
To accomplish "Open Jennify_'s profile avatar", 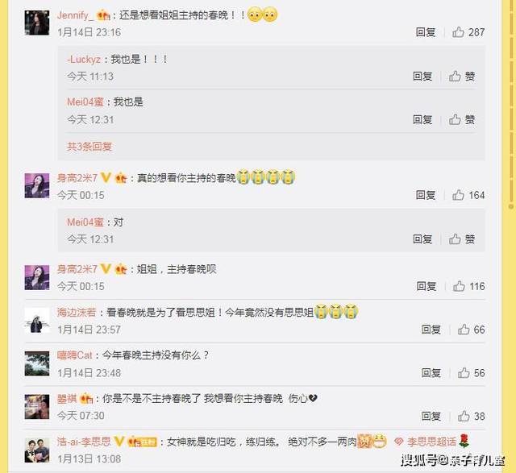I will tap(37, 23).
